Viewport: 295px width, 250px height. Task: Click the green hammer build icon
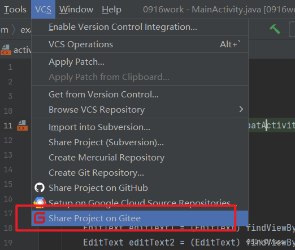point(275,29)
